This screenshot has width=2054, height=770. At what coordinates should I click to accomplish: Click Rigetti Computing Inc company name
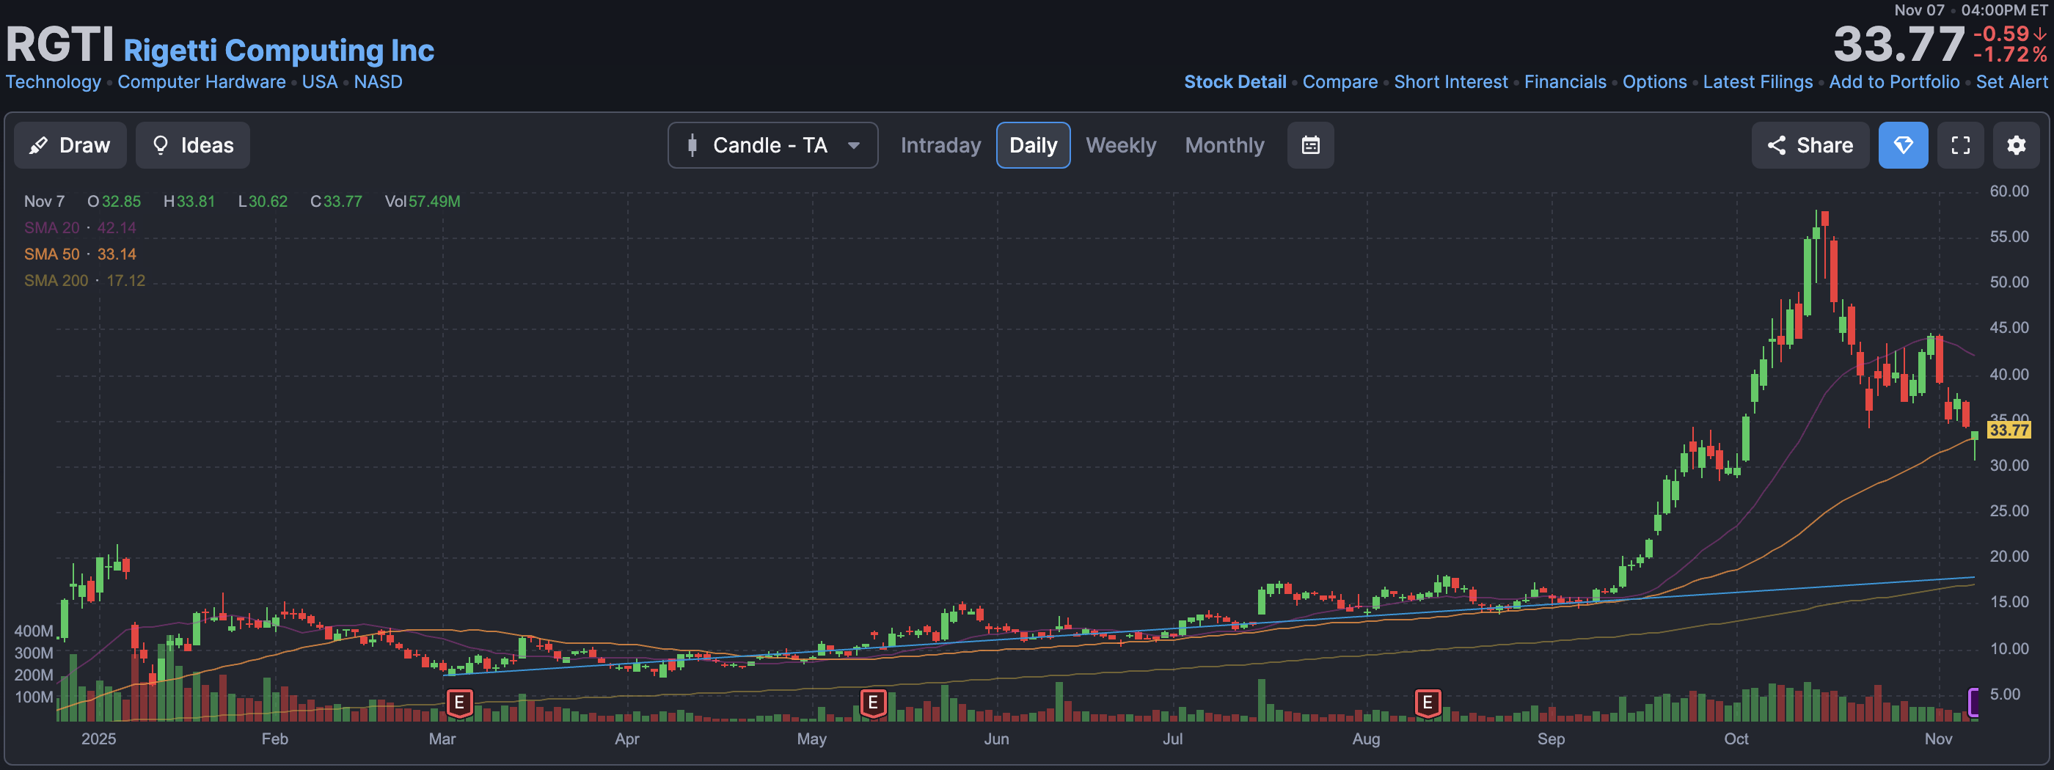pyautogui.click(x=279, y=50)
